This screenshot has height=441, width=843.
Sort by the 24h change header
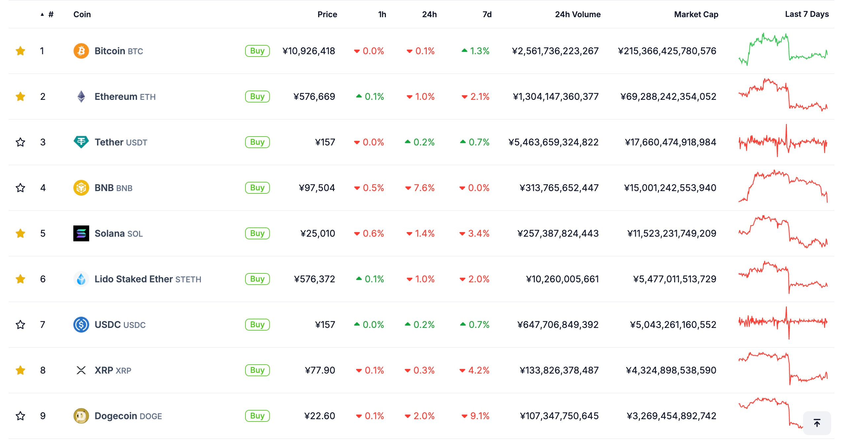(x=429, y=14)
